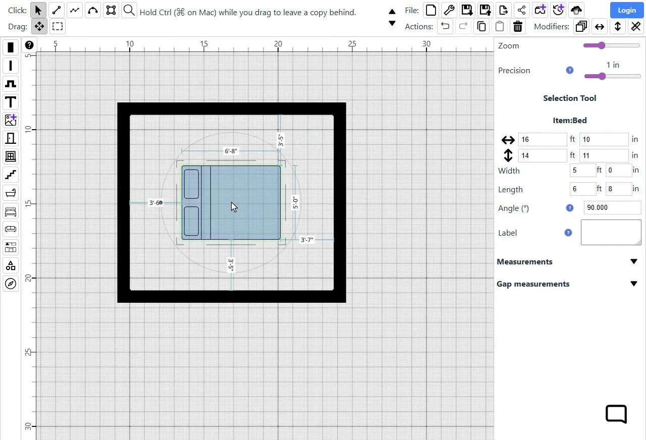This screenshot has height=440, width=646.
Task: Adjust the Precision slider
Action: tap(612, 76)
